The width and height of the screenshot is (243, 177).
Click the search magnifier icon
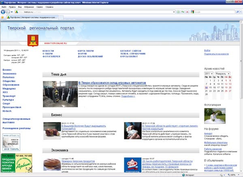(237, 12)
